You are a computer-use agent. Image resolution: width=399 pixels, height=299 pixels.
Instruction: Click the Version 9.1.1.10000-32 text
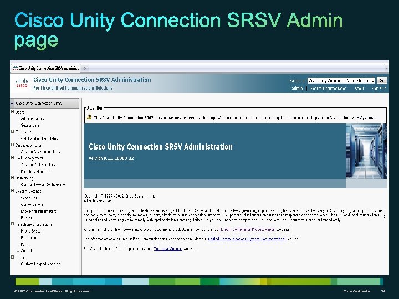(x=111, y=158)
